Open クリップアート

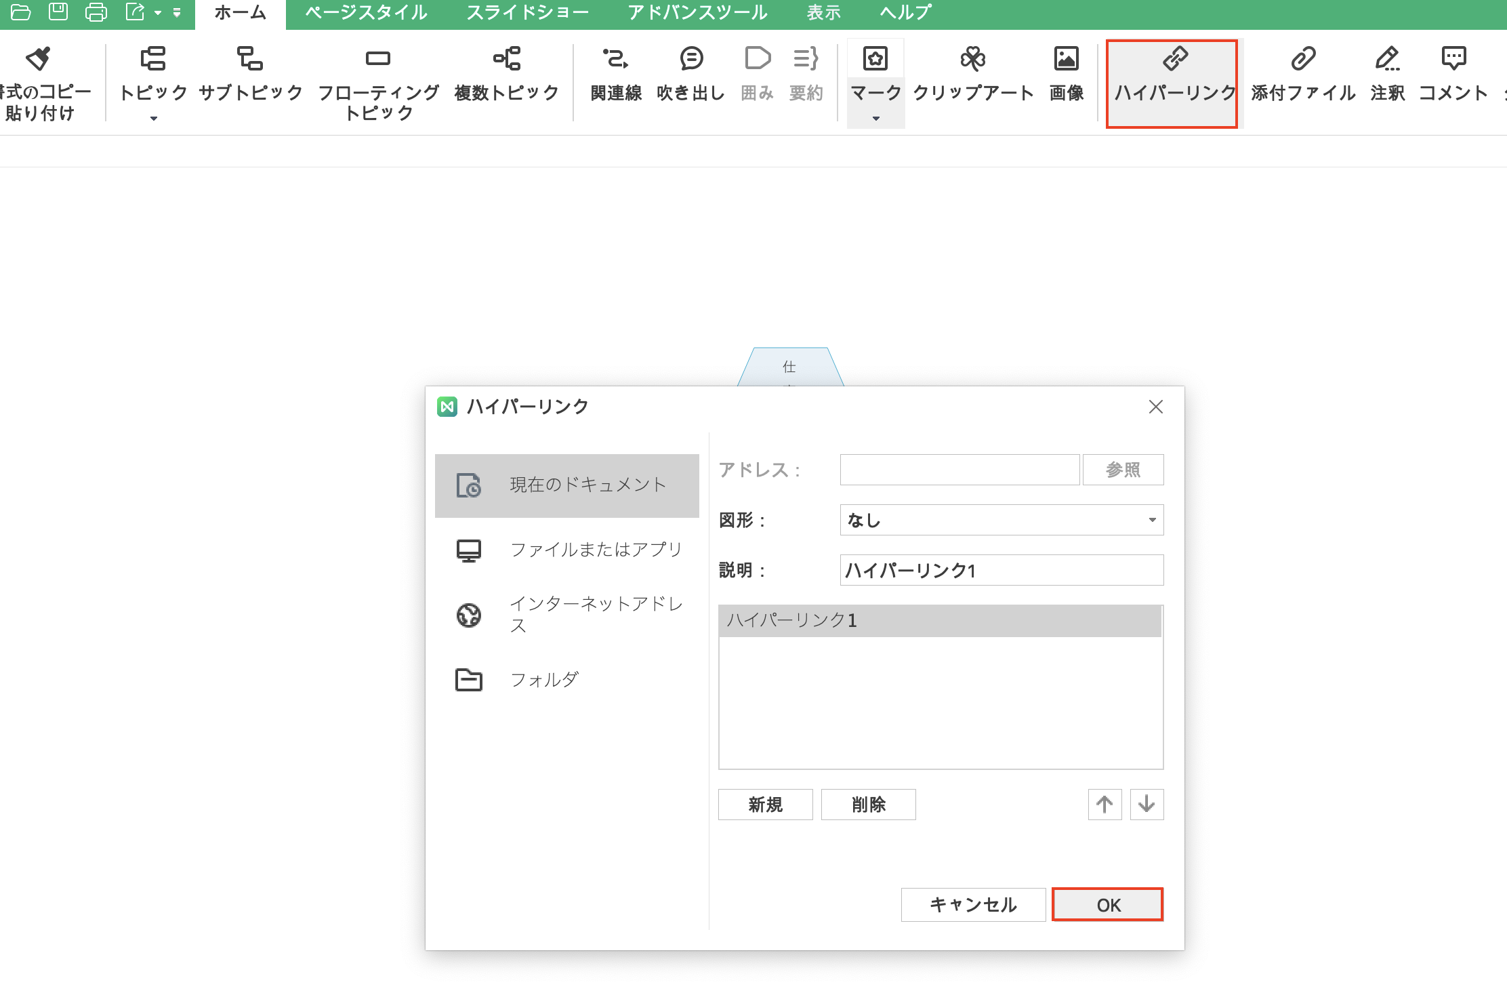[x=973, y=73]
